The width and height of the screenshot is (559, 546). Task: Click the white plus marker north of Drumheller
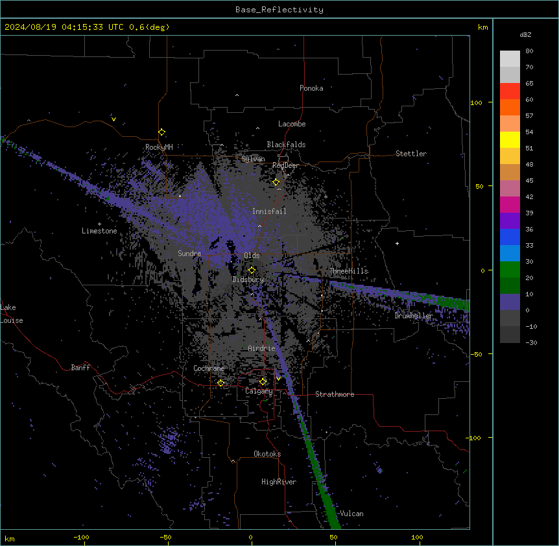coord(397,243)
